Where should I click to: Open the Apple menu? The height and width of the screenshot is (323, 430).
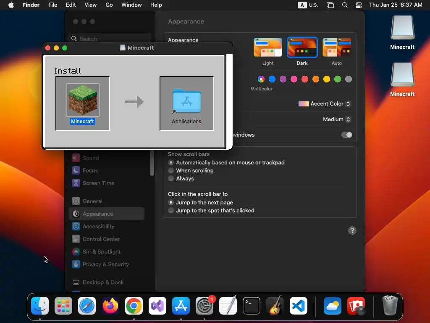11,5
